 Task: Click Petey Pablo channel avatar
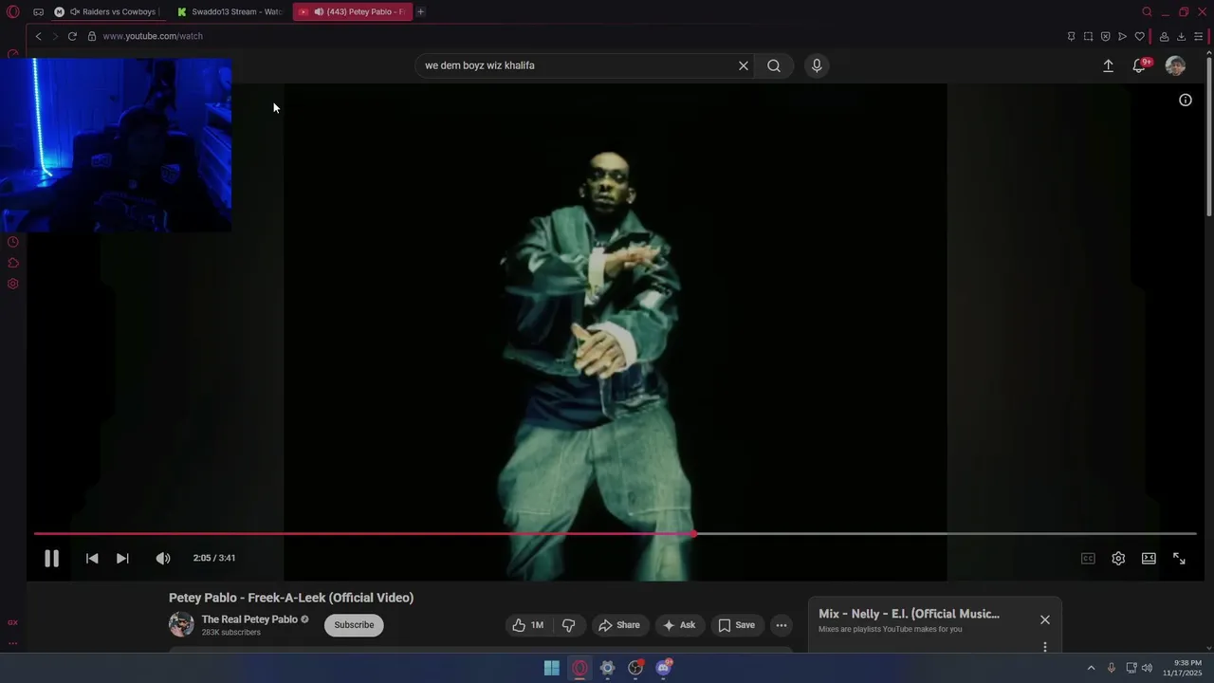tap(181, 624)
